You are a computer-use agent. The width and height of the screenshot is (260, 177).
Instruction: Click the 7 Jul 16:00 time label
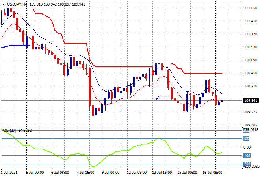[x=85, y=173]
